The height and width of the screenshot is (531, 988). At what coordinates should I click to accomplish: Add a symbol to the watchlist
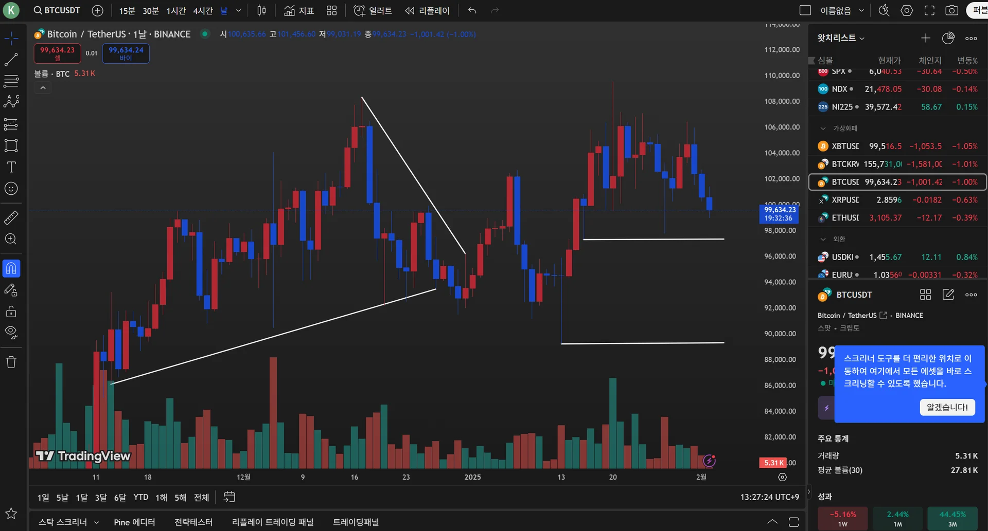click(x=926, y=38)
